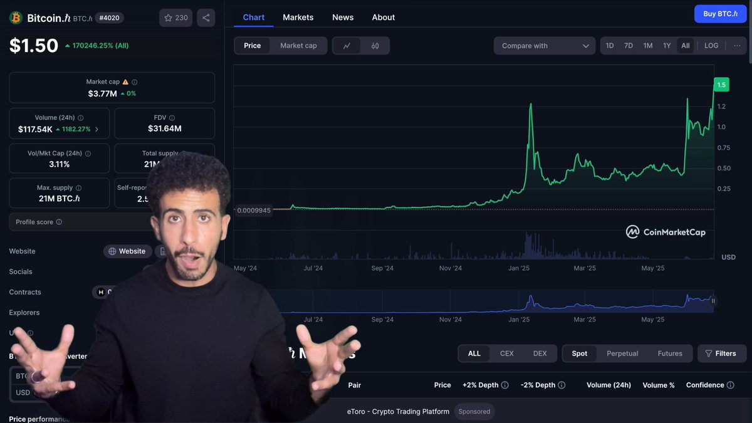This screenshot has width=752, height=423.
Task: Open the chart more options ellipsis
Action: coord(737,46)
